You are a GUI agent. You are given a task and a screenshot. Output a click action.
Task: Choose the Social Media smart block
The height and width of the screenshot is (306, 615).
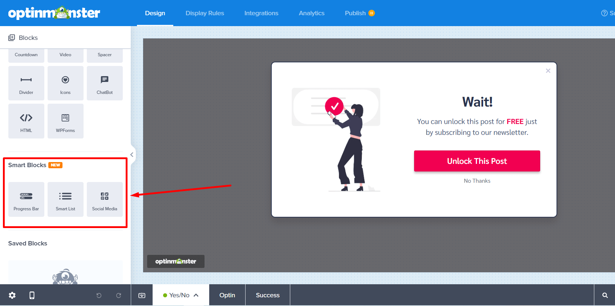(105, 199)
